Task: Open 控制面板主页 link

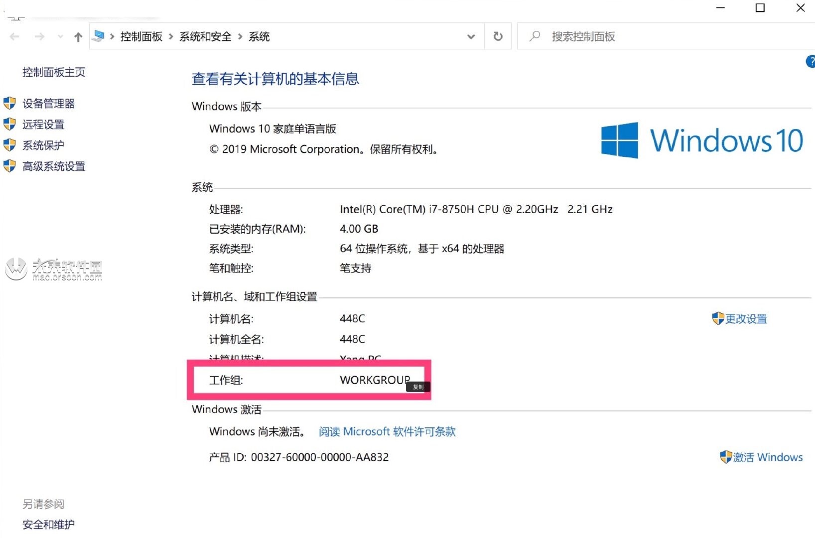Action: pyautogui.click(x=54, y=72)
